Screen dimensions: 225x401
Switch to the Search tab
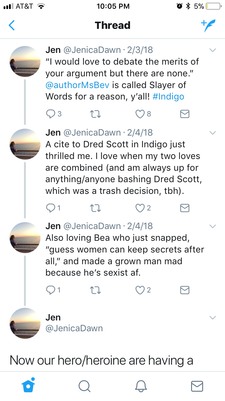[84, 386]
